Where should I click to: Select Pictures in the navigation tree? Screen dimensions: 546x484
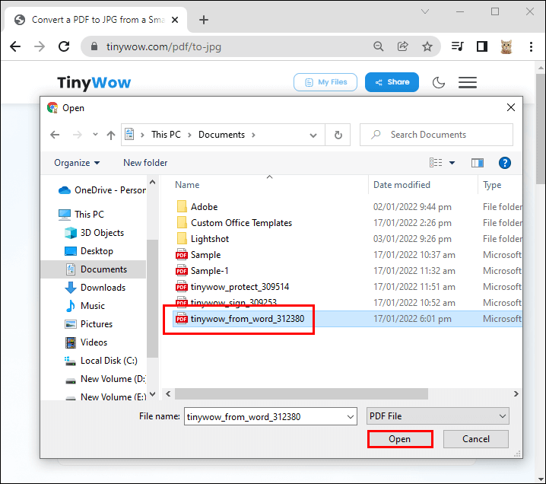(x=88, y=324)
